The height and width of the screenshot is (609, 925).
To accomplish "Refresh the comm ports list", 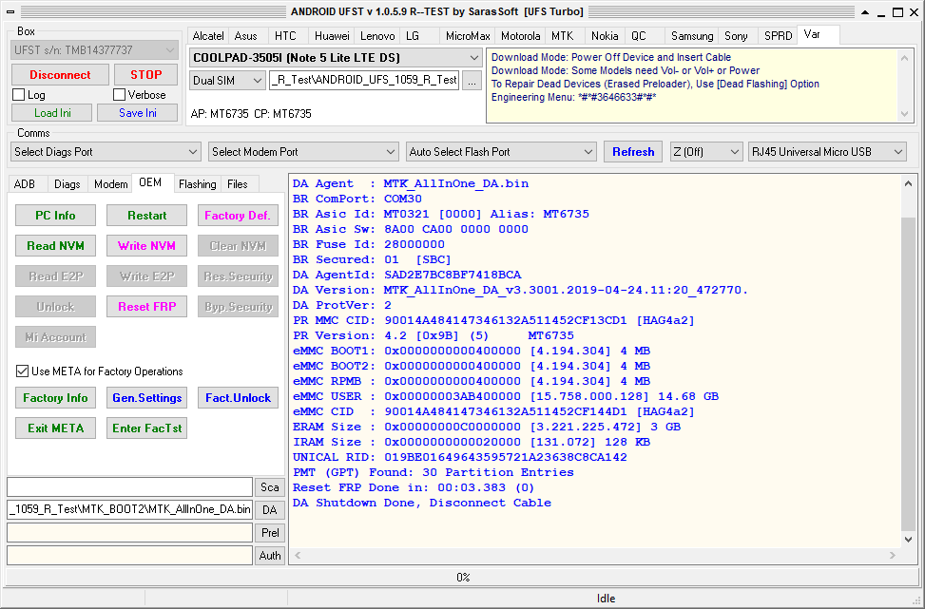I will (x=633, y=152).
